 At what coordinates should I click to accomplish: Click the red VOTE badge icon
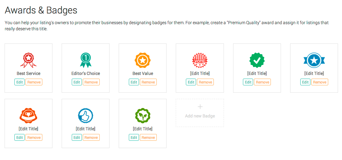(x=200, y=60)
